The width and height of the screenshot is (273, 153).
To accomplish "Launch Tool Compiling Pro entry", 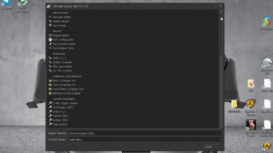I will (x=64, y=85).
